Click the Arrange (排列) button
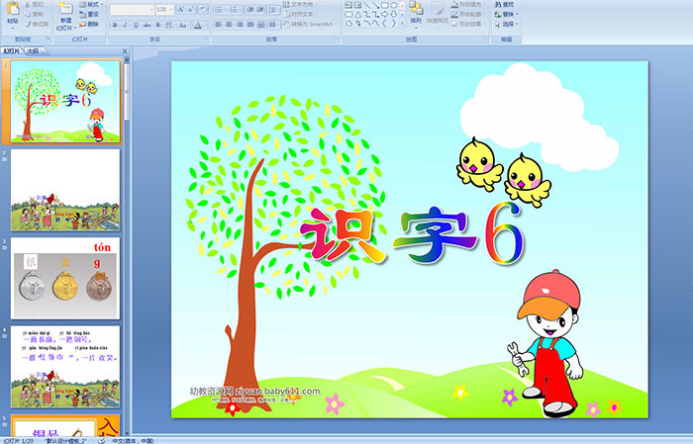This screenshot has width=693, height=444. pos(416,13)
